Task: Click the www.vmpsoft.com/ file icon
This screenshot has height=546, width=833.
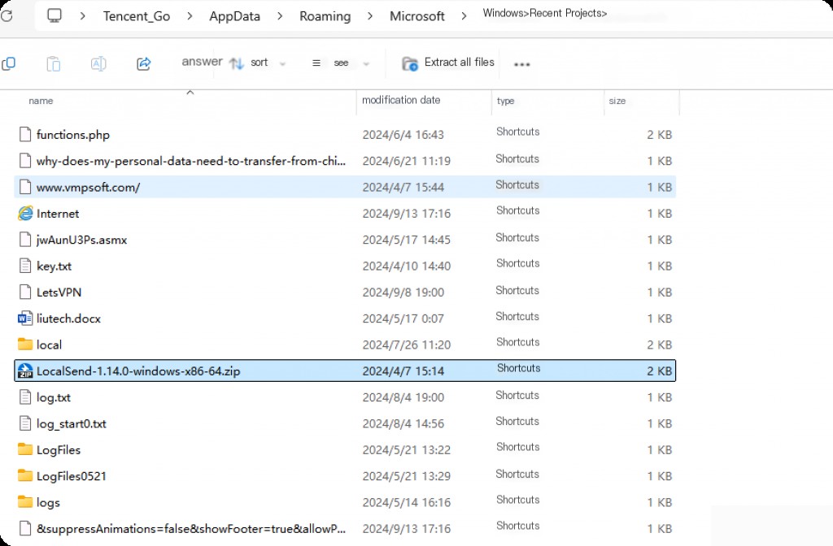Action: coord(25,188)
